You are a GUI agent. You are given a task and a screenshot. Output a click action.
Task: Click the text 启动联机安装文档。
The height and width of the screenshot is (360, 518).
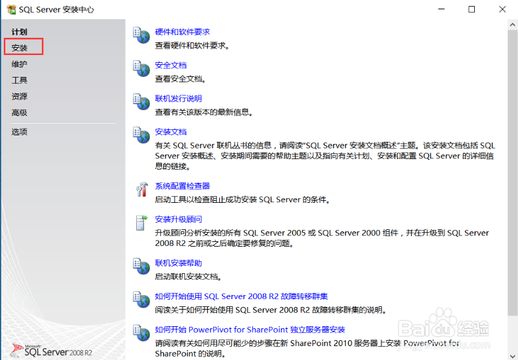coord(189,276)
